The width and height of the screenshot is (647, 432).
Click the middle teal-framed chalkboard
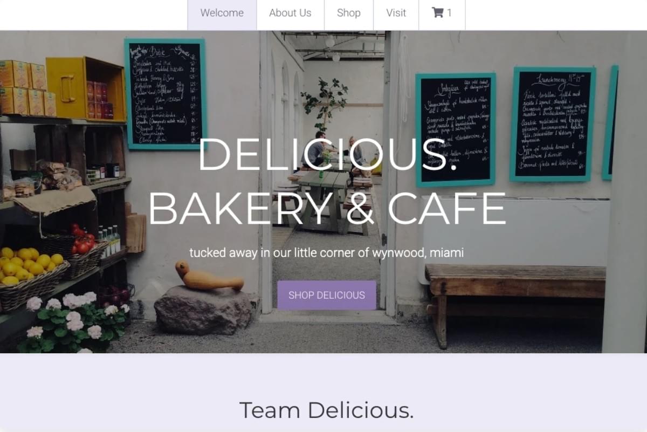click(456, 130)
